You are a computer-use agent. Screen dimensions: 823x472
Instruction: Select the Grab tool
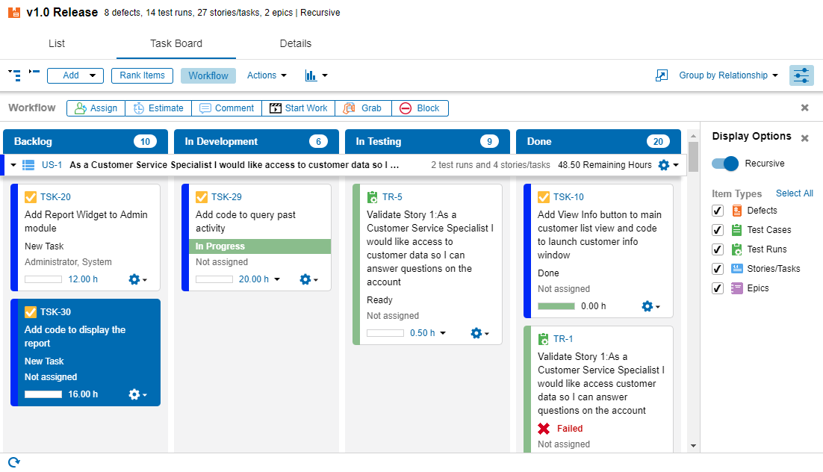[350, 108]
